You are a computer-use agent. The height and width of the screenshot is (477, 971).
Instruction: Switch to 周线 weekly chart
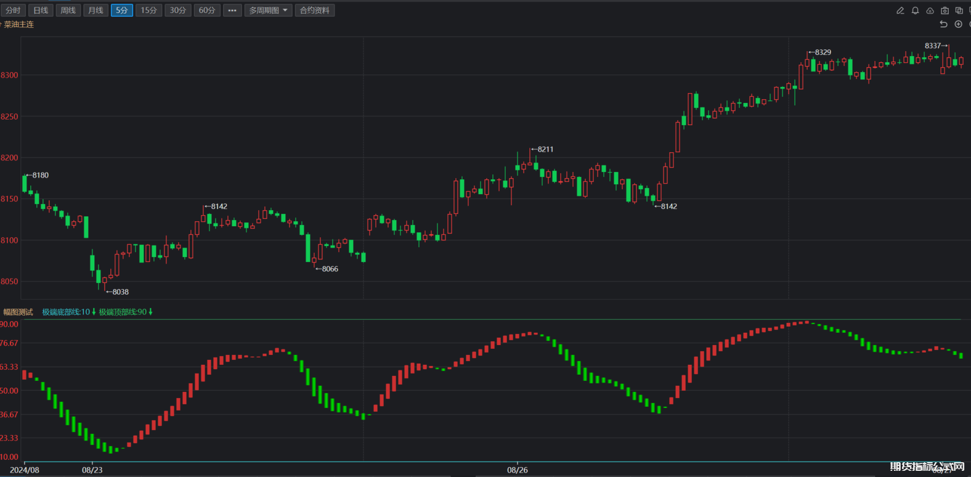pos(68,10)
